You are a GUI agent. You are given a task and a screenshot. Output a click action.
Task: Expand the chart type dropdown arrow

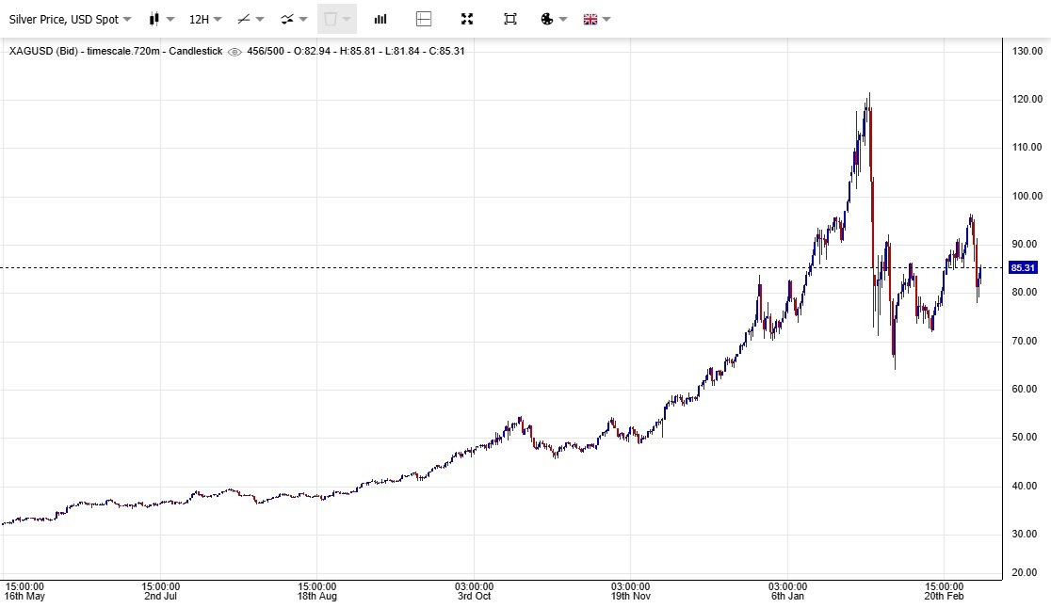(x=170, y=20)
